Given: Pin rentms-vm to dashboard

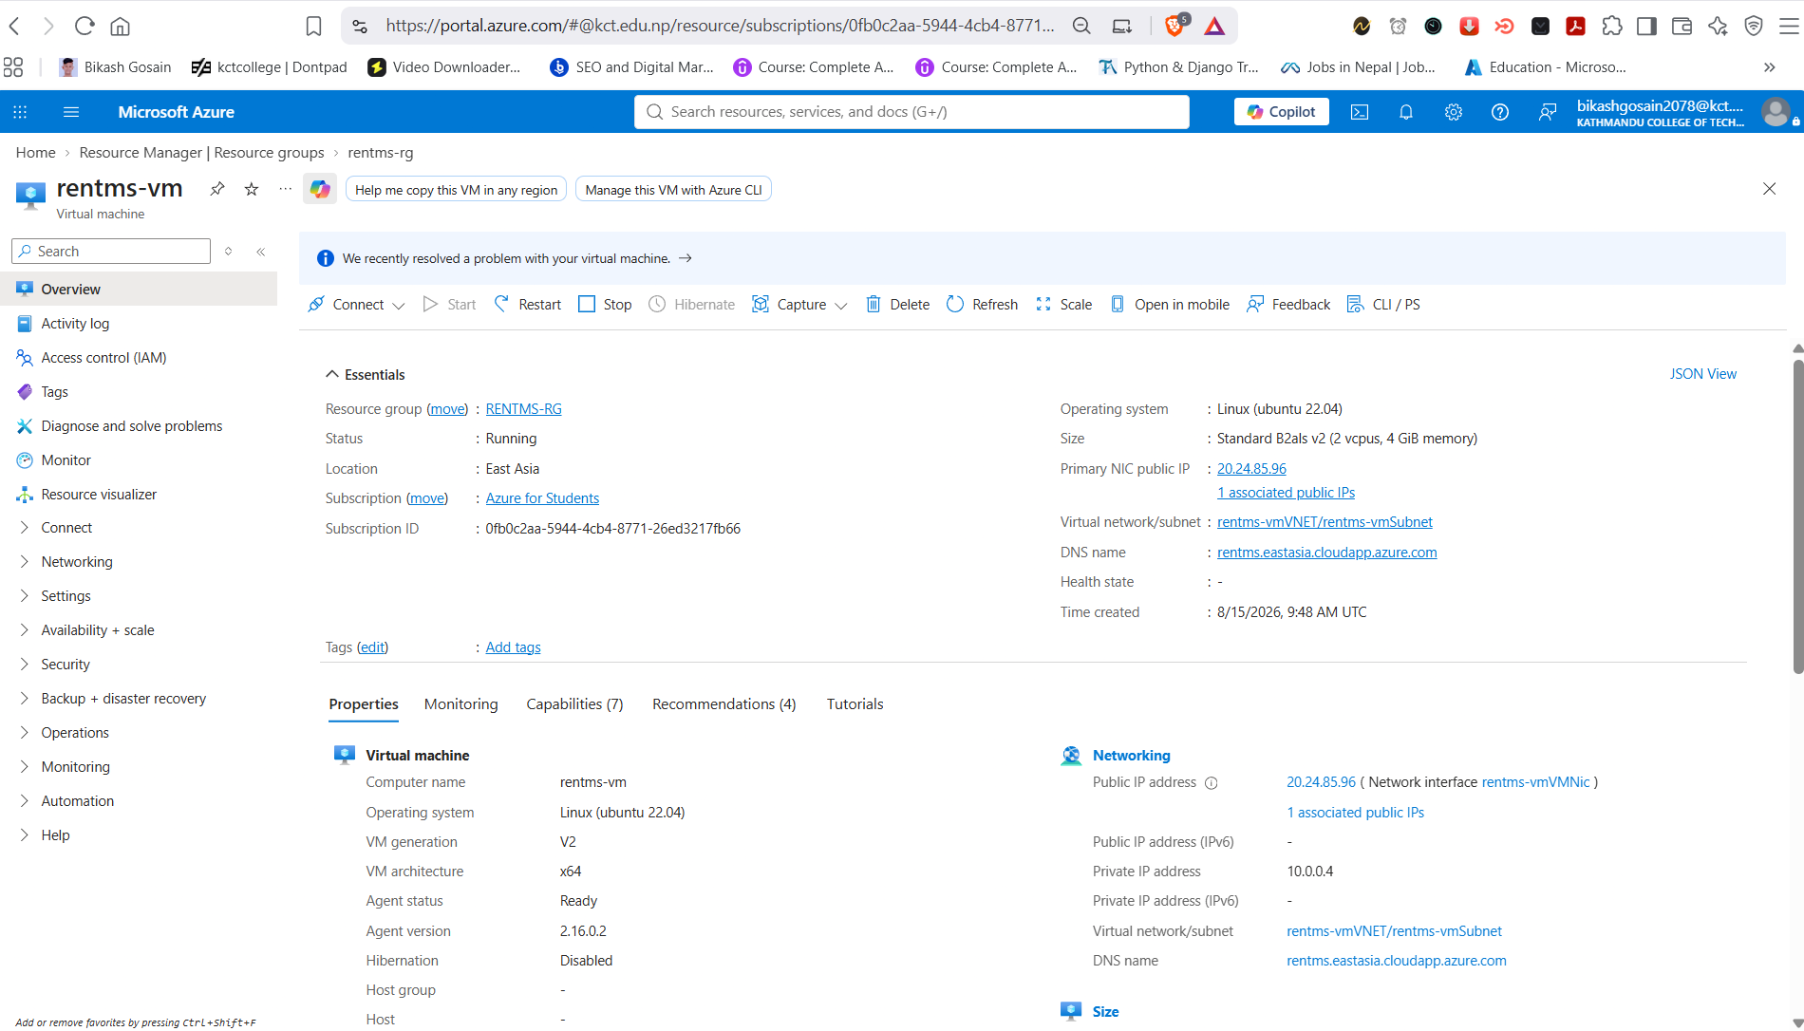Looking at the screenshot, I should tap(217, 189).
